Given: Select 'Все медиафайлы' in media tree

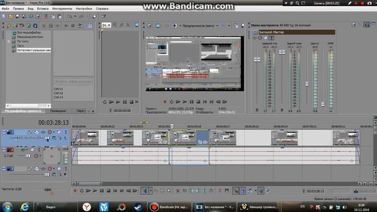Looking at the screenshot, I should [x=29, y=32].
